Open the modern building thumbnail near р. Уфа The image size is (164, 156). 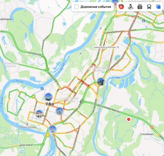[x=101, y=82]
